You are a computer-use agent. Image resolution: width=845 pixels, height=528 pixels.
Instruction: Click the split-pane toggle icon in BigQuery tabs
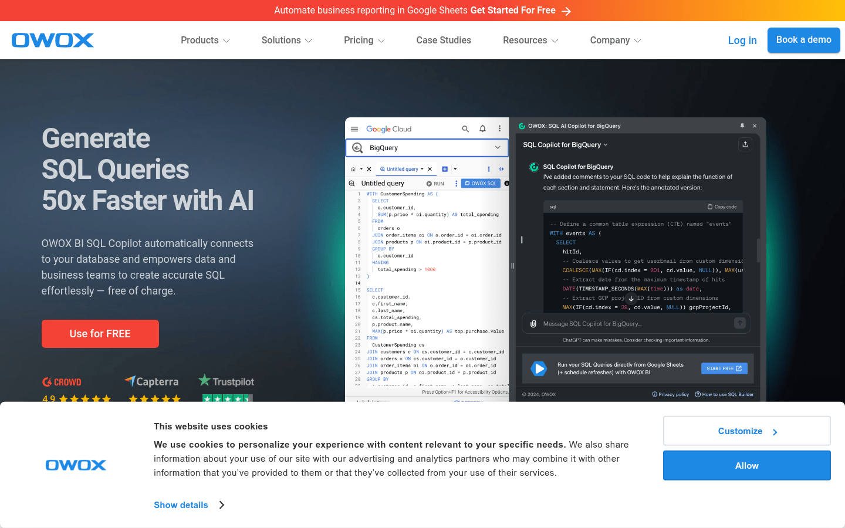501,169
